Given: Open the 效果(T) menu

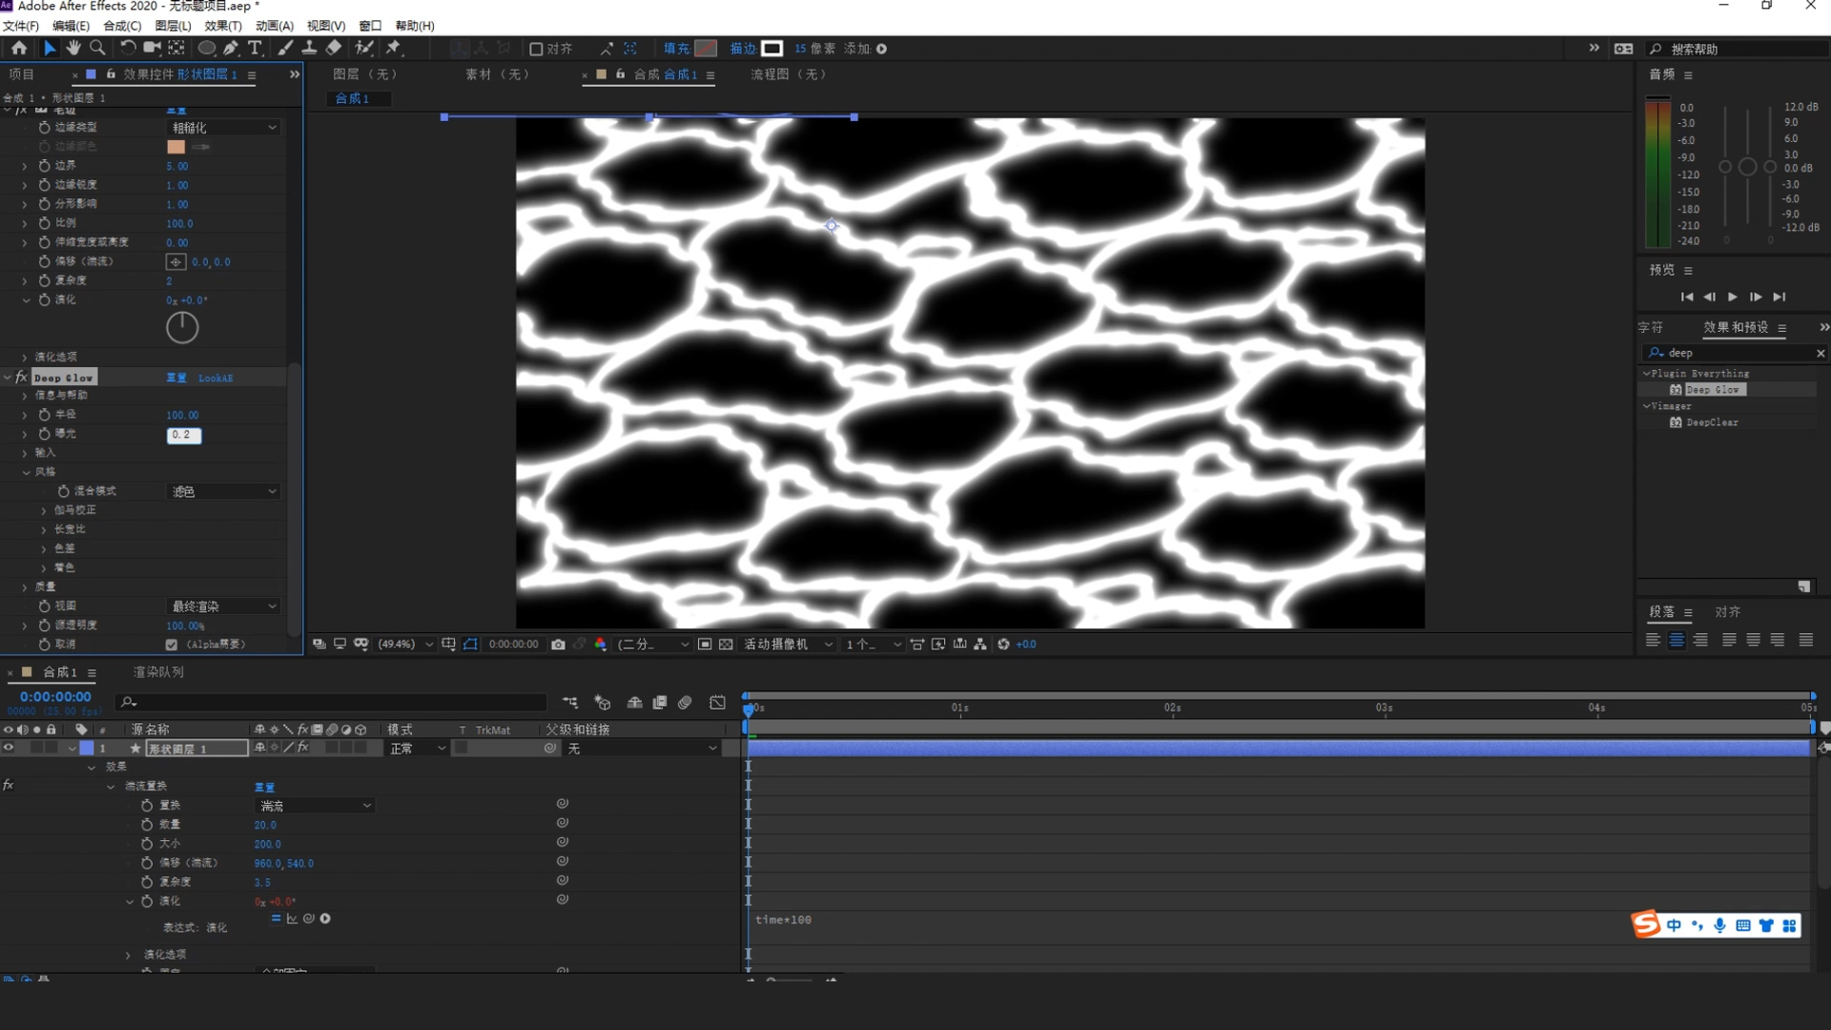Looking at the screenshot, I should (222, 26).
